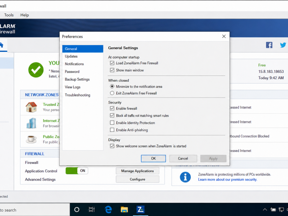Toggle Show welcome screen checkbox
This screenshot has width=288, height=216.
pyautogui.click(x=112, y=146)
